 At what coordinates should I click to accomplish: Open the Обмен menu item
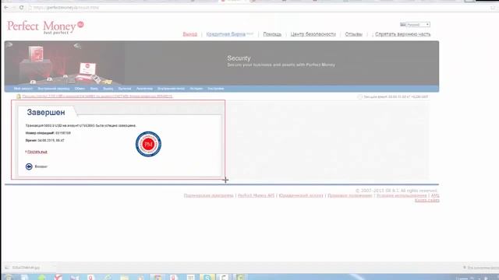pyautogui.click(x=80, y=89)
